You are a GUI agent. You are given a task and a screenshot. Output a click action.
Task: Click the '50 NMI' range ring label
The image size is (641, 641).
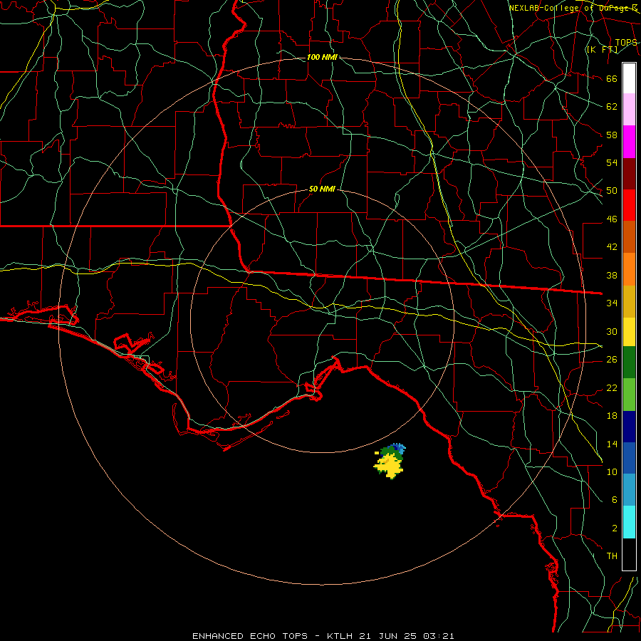pos(322,189)
